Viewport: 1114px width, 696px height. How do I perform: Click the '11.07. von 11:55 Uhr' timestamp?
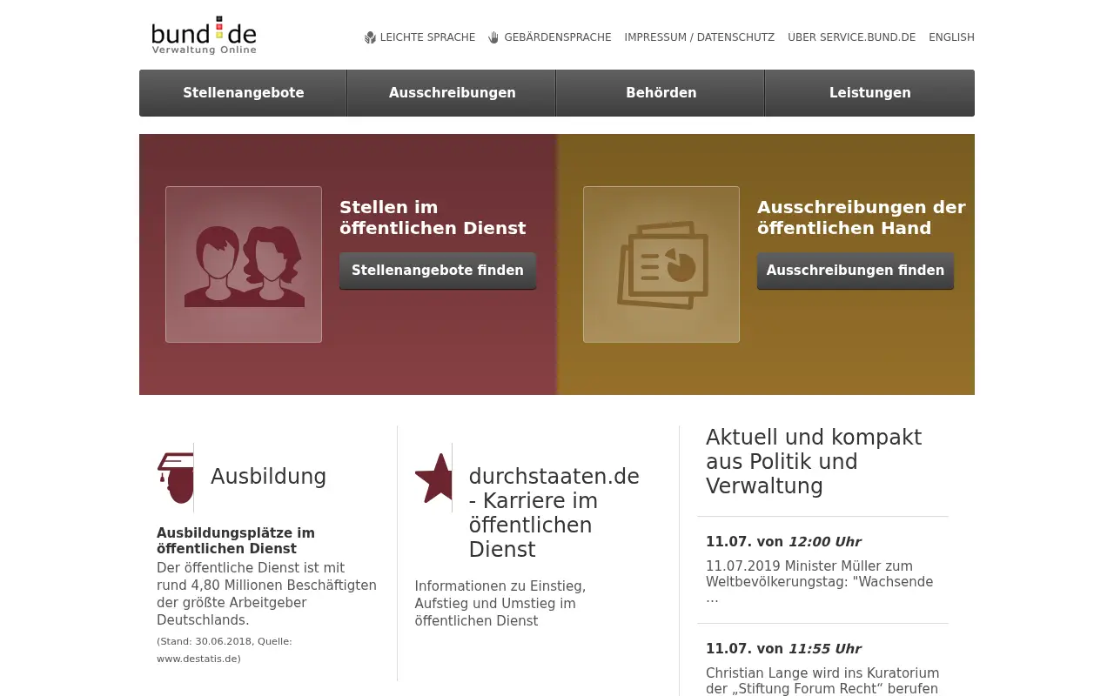(783, 649)
